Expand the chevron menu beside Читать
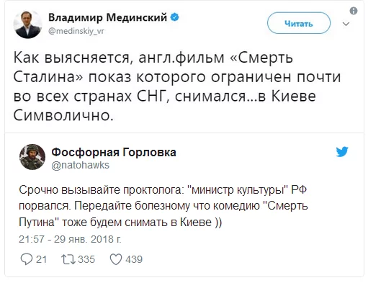The height and width of the screenshot is (283, 368). 346,24
